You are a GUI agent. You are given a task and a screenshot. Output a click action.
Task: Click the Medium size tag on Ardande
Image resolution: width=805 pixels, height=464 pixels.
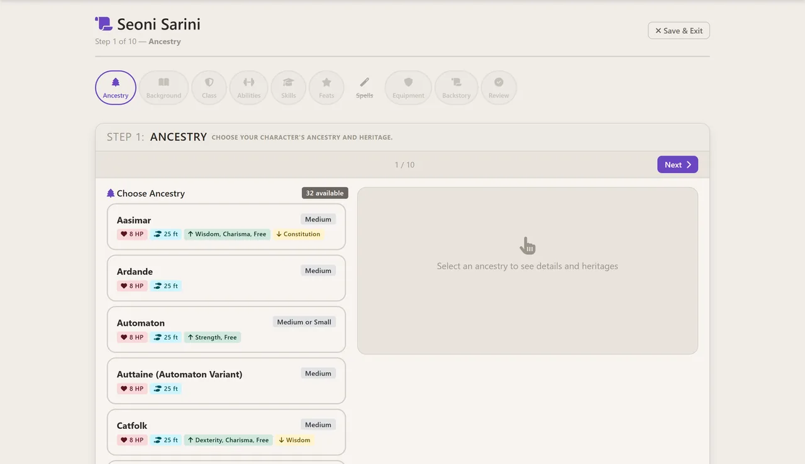point(318,271)
